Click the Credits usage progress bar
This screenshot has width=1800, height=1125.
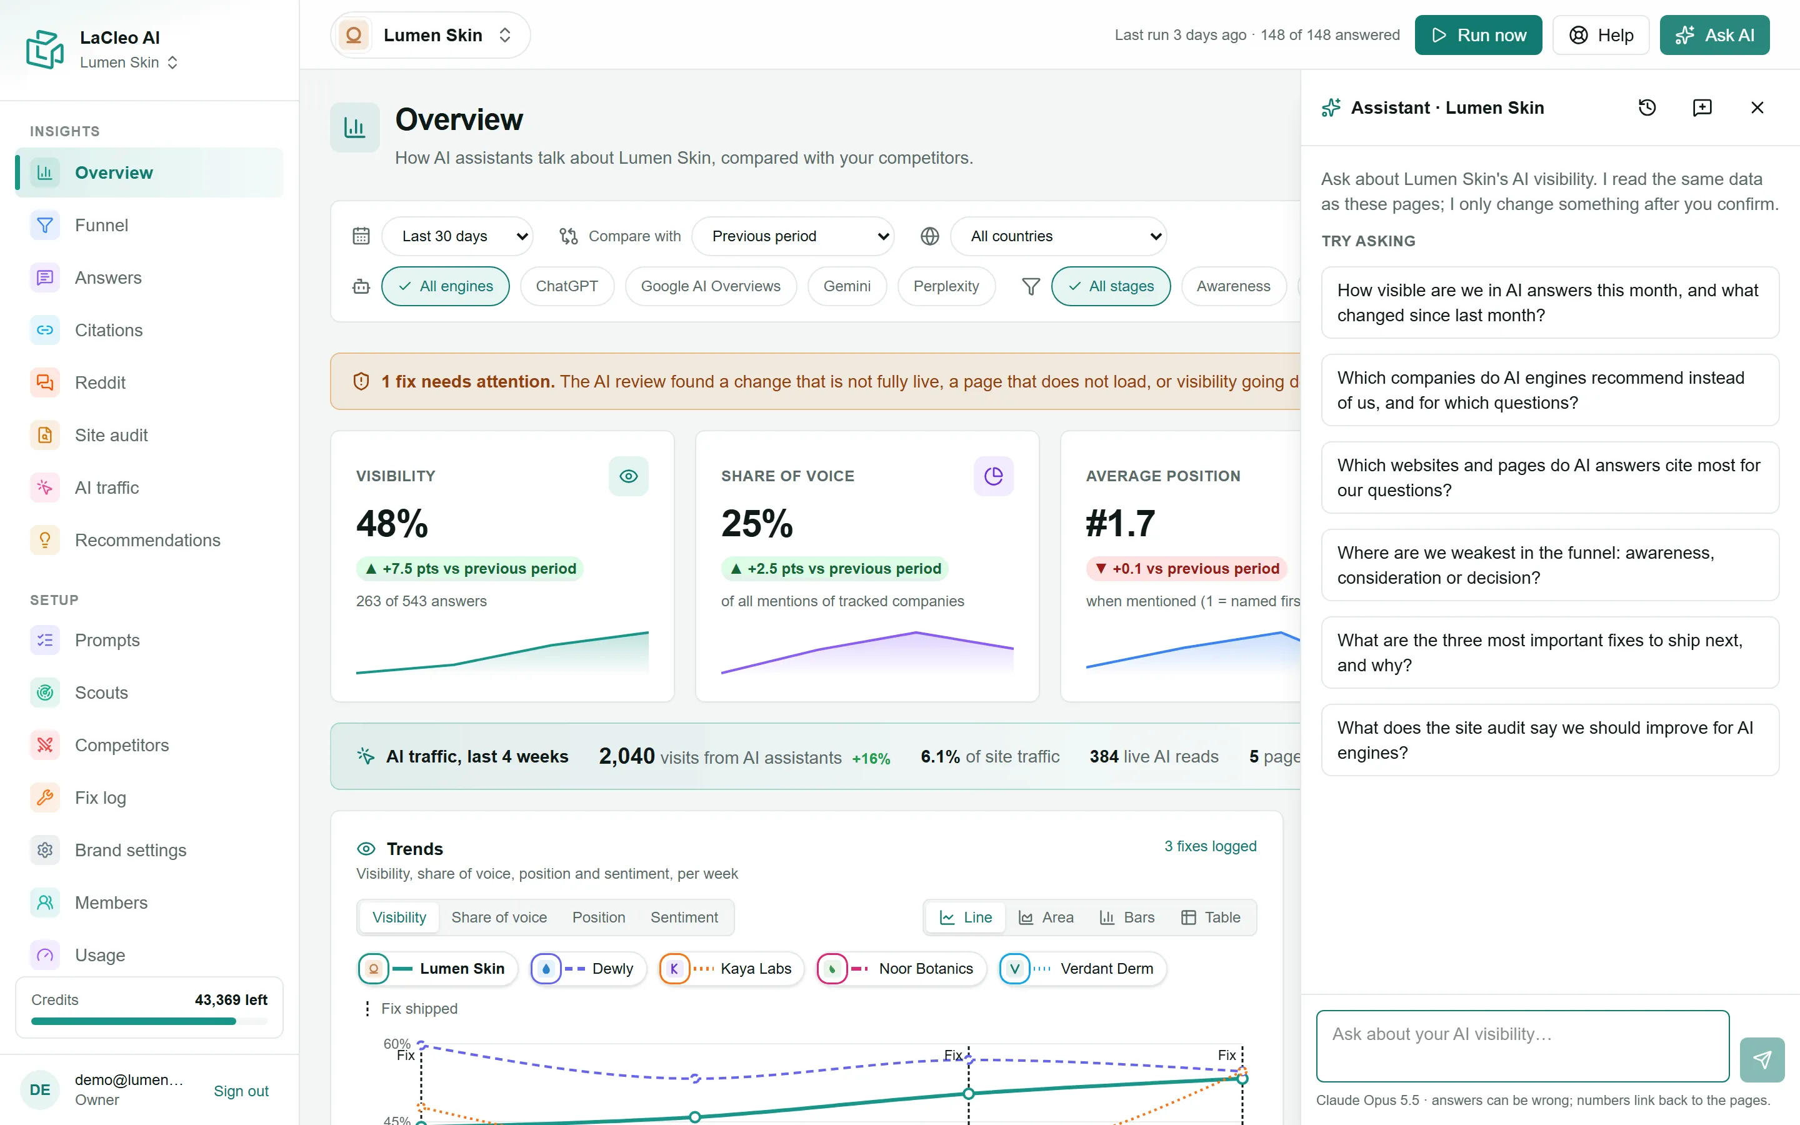tap(149, 1022)
